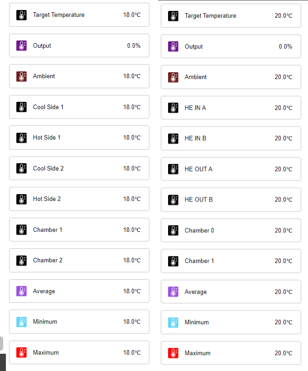Click the Maximum 20.0°C value
Screen dimensions: 308x371
pos(283,353)
